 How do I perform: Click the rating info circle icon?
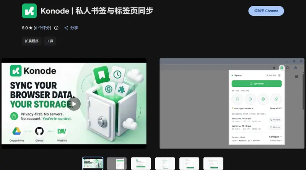[56, 28]
